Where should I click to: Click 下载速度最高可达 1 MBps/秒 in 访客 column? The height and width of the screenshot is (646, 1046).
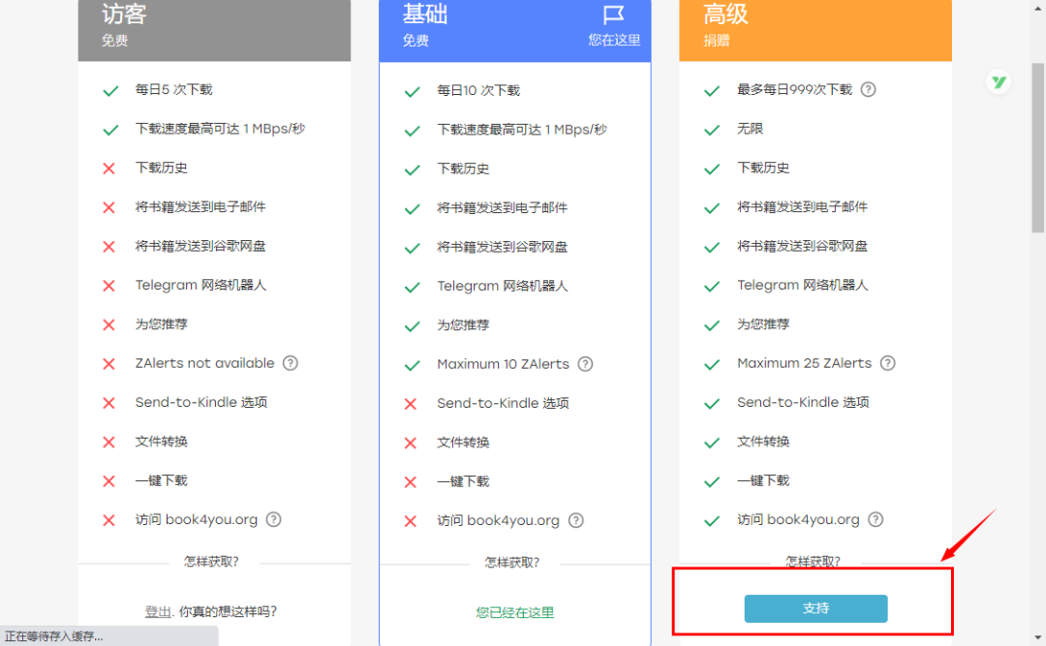(x=220, y=128)
